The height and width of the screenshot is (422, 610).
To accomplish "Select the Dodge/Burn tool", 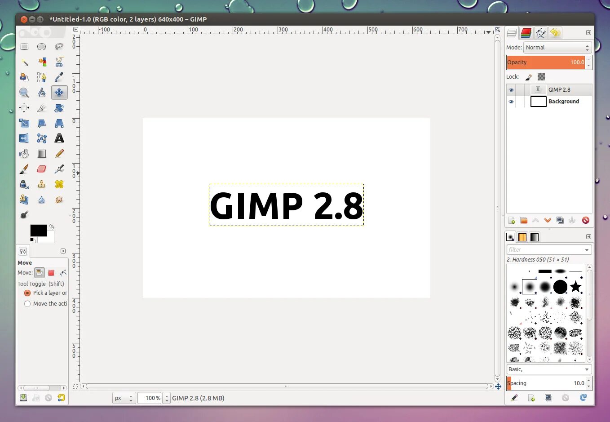I will [24, 215].
